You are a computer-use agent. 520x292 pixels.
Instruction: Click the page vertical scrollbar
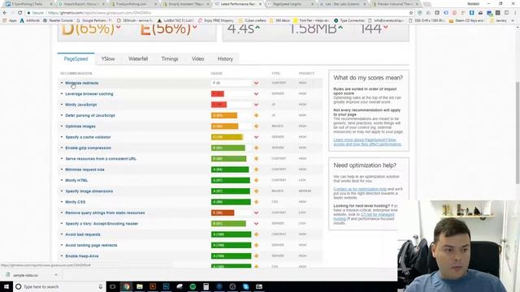click(x=518, y=132)
